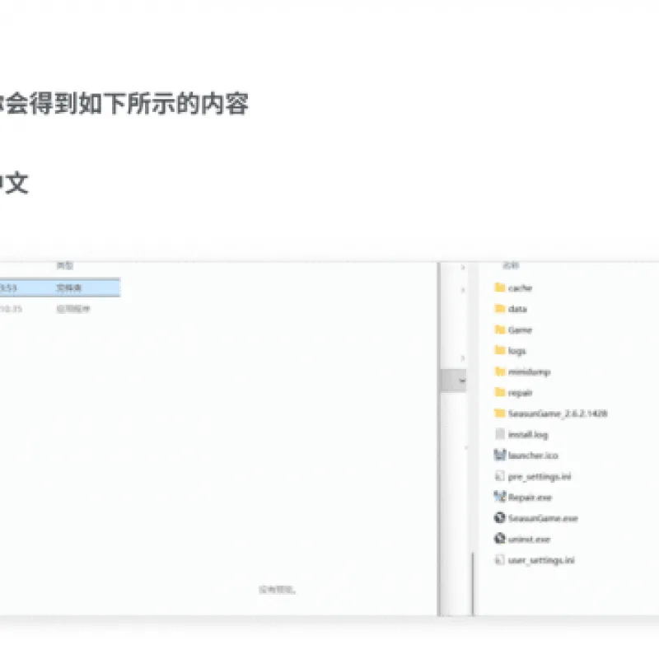The width and height of the screenshot is (659, 659).
Task: Select the SeasunGame_2.6.2.1428 folder
Action: point(551,414)
